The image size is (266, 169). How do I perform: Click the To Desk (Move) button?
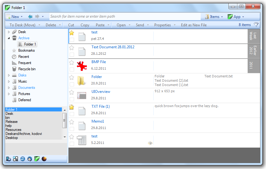click(x=22, y=25)
